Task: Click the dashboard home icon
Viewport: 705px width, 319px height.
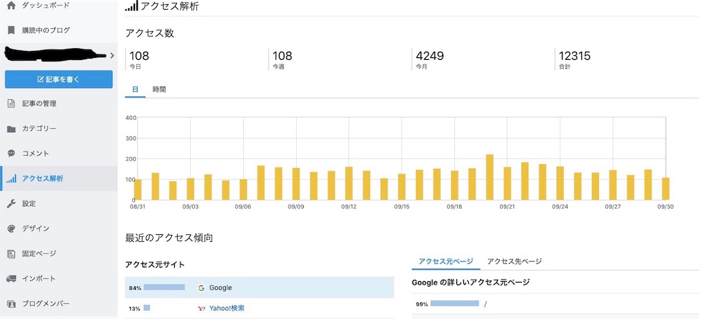Action: [x=11, y=6]
